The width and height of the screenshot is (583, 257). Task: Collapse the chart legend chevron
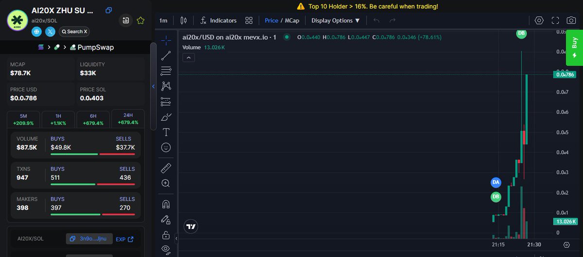189,58
